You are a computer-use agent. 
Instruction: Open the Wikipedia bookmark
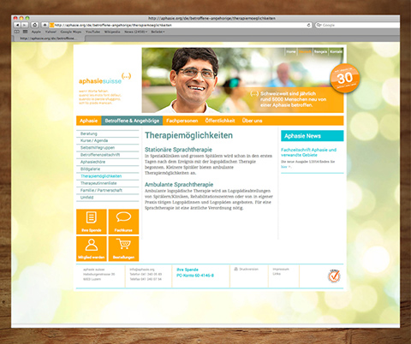click(112, 32)
